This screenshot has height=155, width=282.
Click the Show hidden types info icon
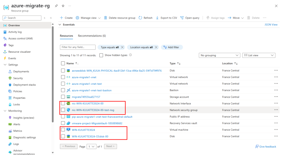(x=130, y=55)
